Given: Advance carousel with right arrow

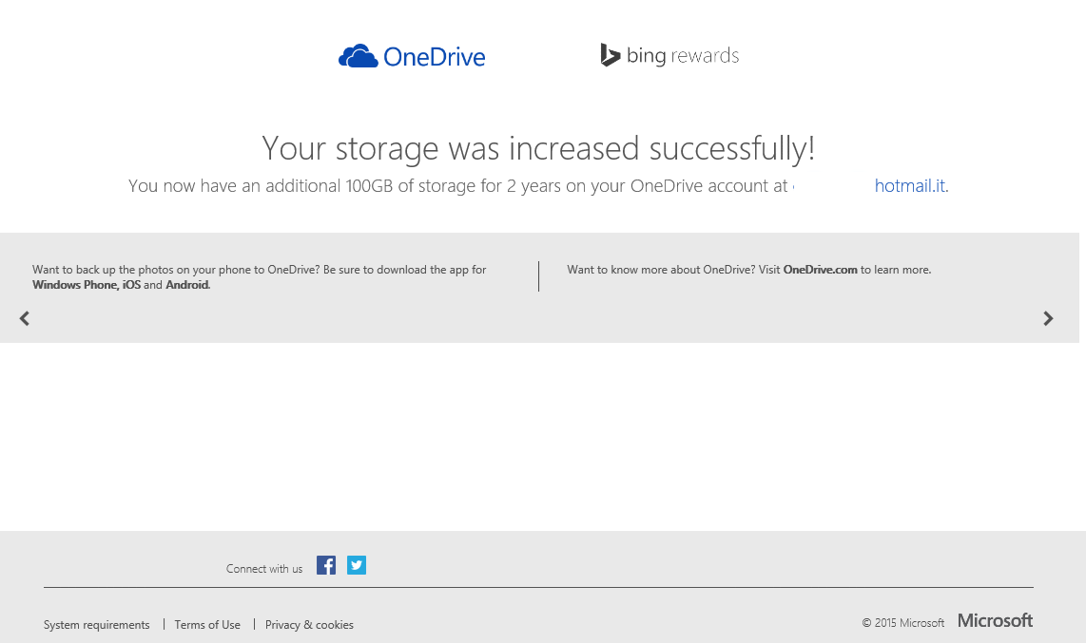Looking at the screenshot, I should pyautogui.click(x=1048, y=318).
